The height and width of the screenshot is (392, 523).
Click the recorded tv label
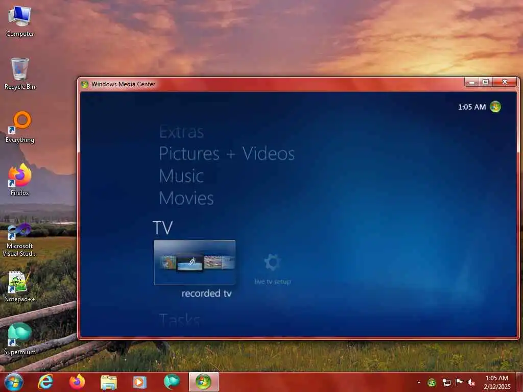pos(206,293)
